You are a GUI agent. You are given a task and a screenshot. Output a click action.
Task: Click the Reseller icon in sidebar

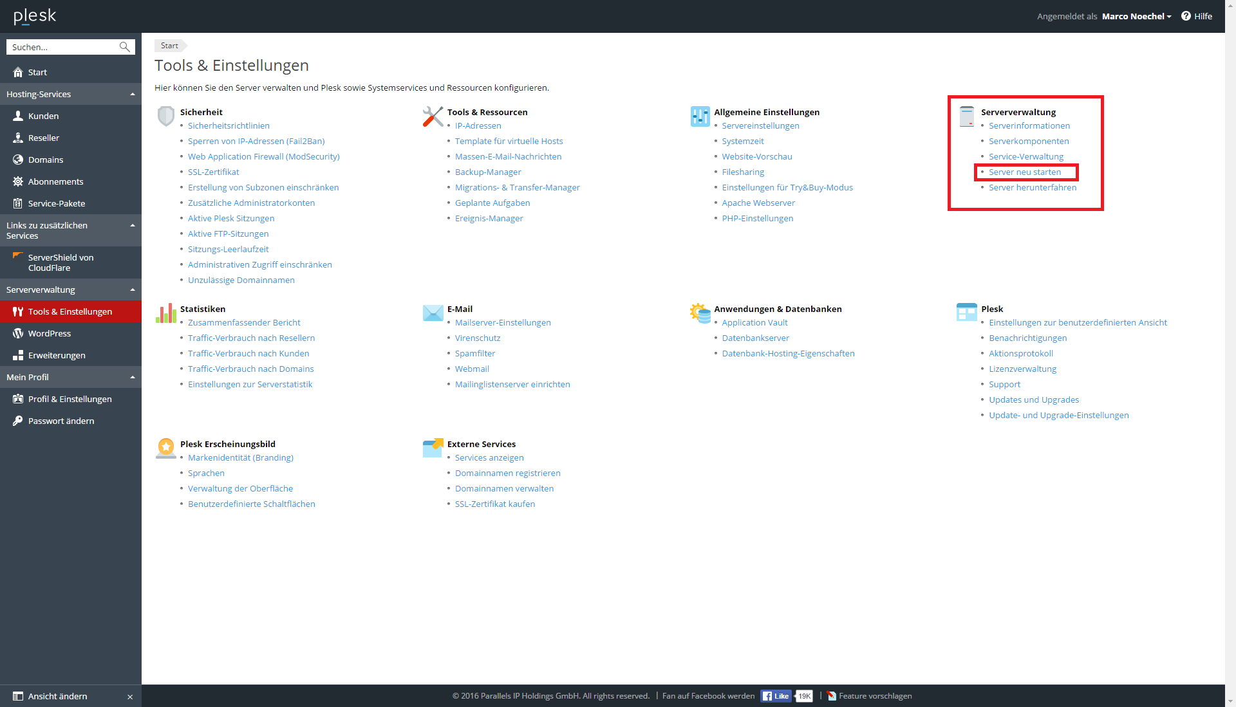click(18, 138)
